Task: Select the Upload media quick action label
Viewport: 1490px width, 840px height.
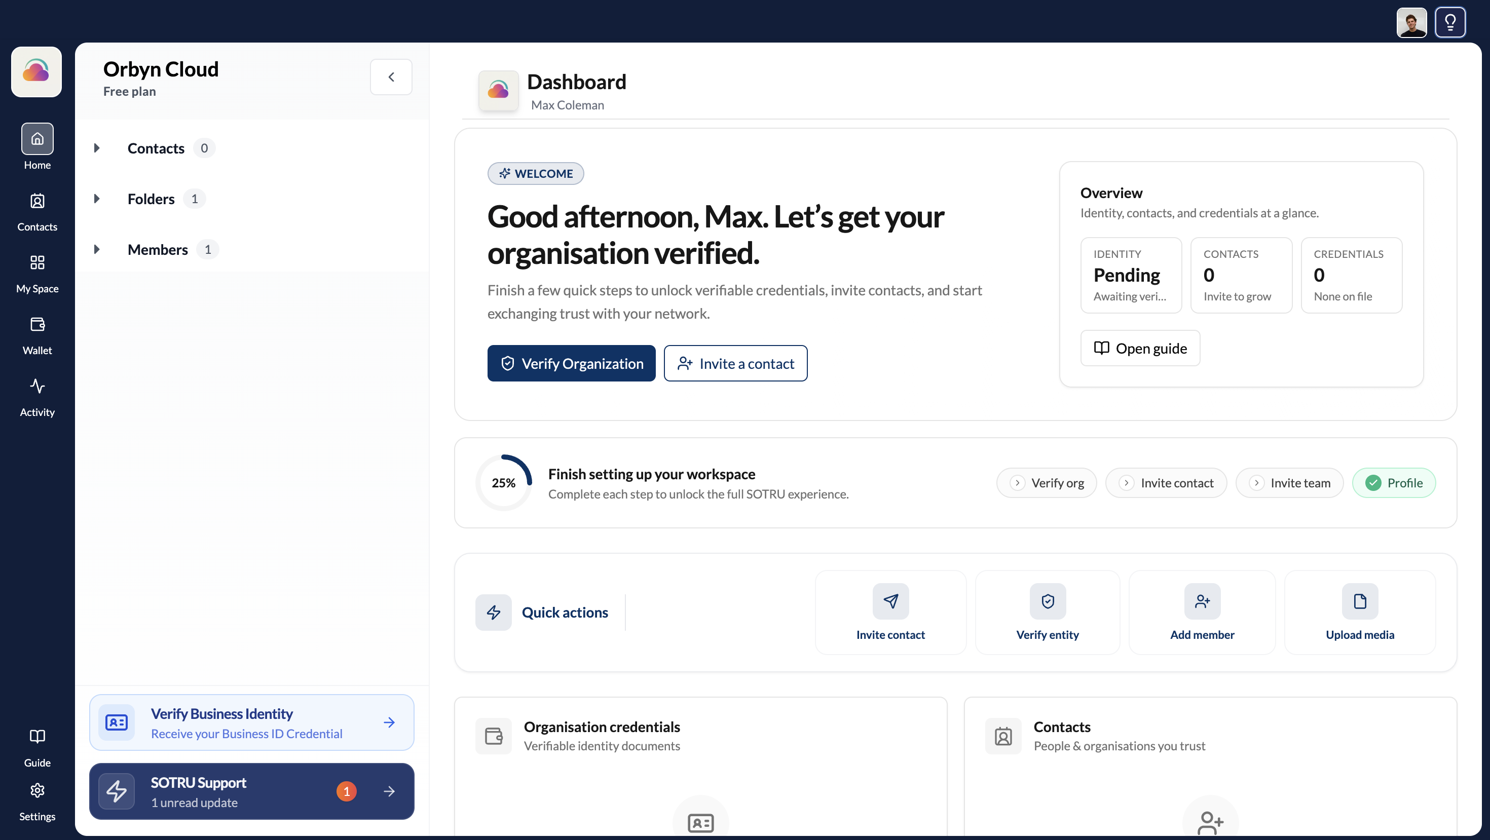Action: tap(1360, 635)
